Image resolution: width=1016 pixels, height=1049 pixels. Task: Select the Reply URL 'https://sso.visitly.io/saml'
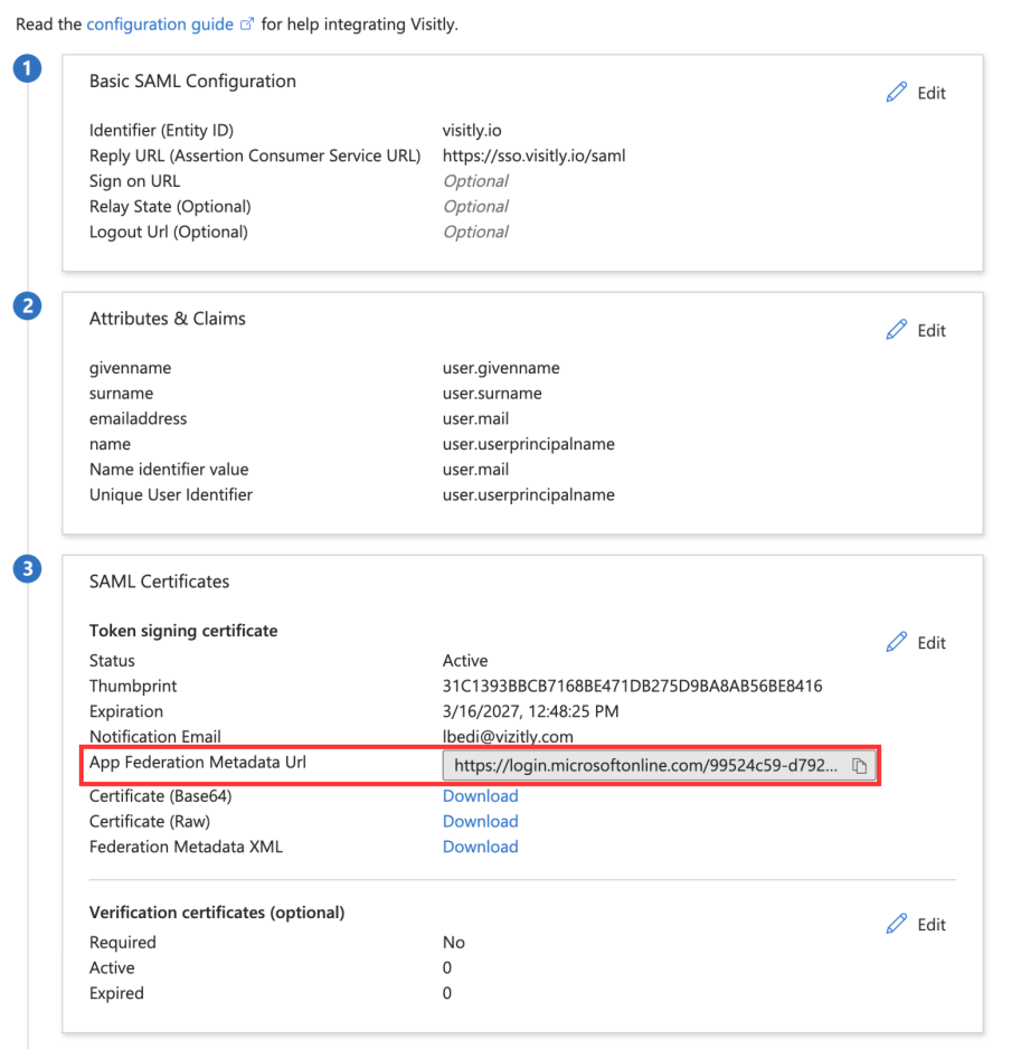pyautogui.click(x=534, y=155)
